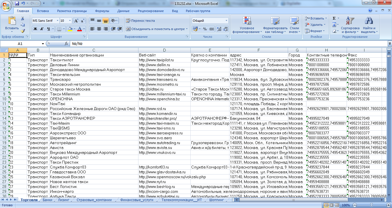Save the workbook from quick access toolbar
392x208 pixels.
(17, 3)
